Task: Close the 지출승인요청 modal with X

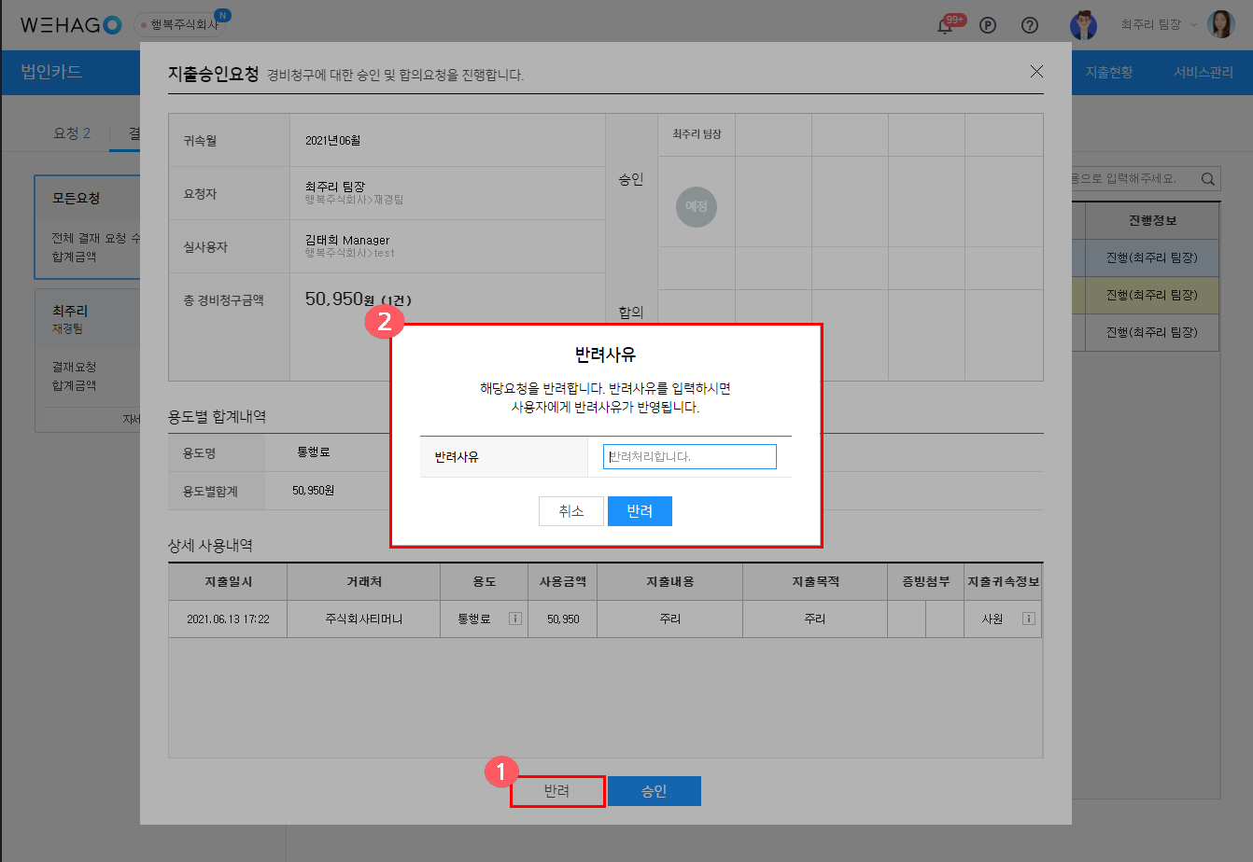Action: pos(1036,71)
